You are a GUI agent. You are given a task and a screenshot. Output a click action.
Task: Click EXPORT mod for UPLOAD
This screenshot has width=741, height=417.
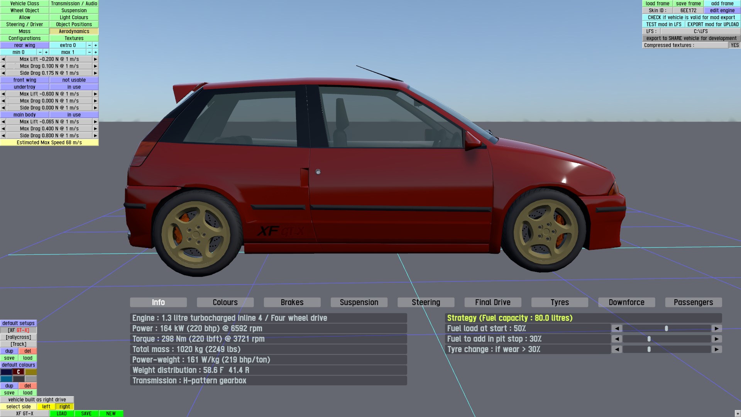(712, 24)
